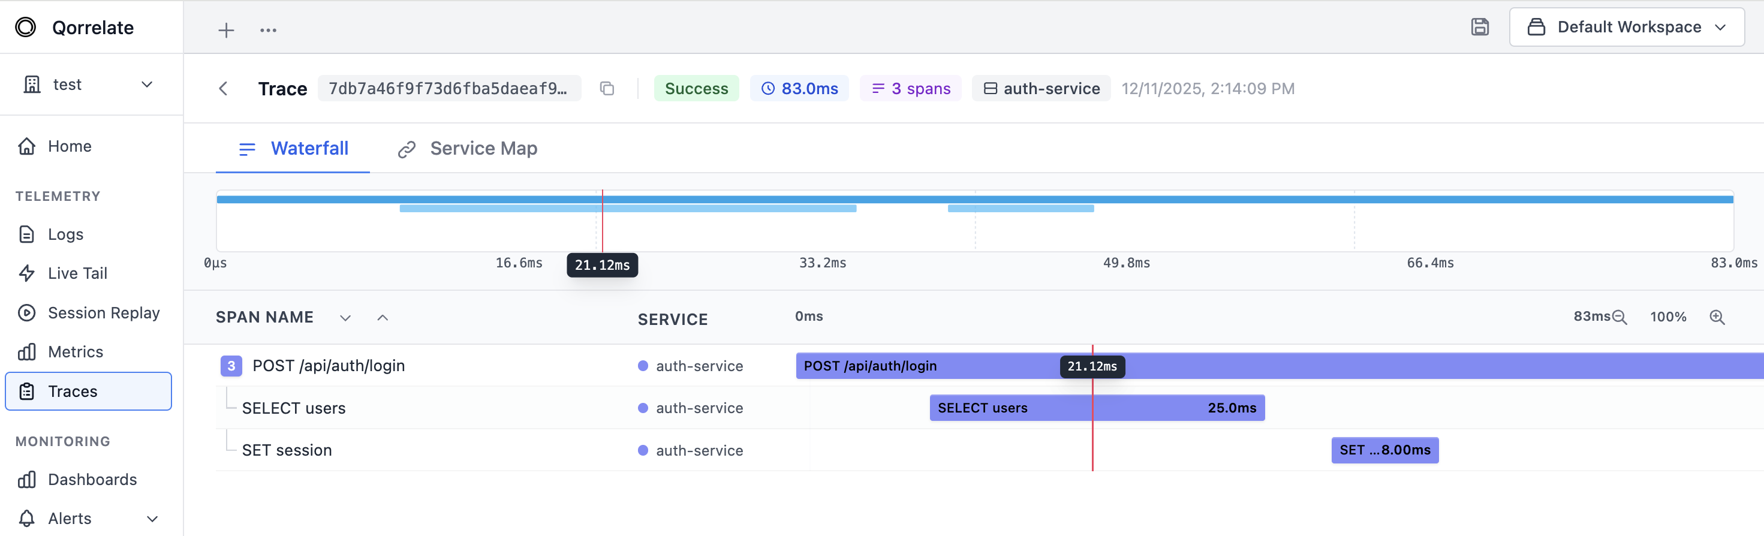Click the 21.12ms marker on the minimap
Viewport: 1764px width, 536px height.
click(602, 265)
